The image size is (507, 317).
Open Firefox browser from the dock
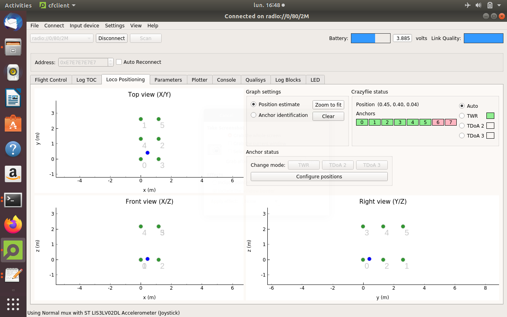13,225
